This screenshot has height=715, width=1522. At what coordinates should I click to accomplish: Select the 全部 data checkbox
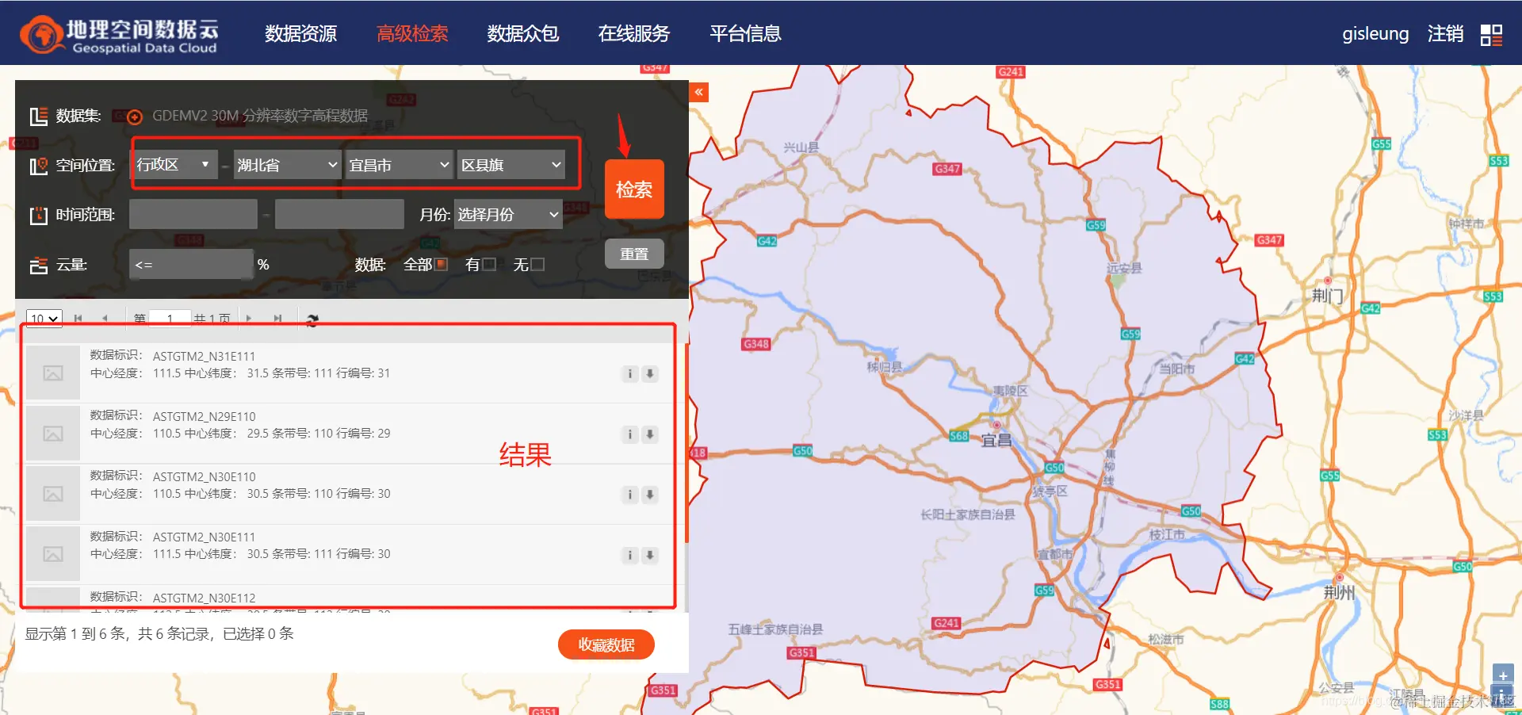tap(442, 264)
